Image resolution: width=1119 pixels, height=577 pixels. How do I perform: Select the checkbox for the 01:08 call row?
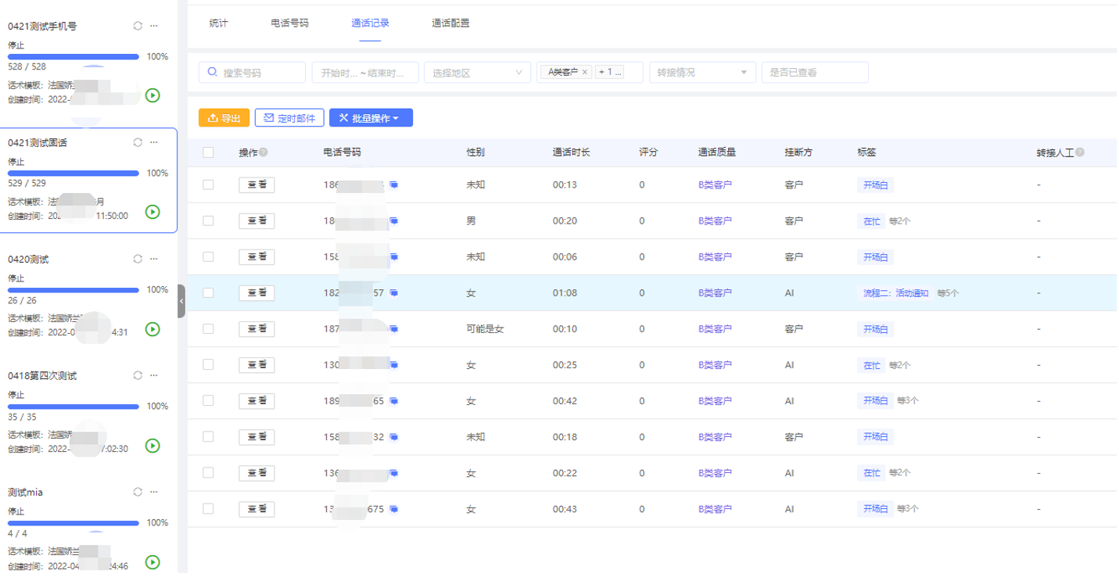208,293
